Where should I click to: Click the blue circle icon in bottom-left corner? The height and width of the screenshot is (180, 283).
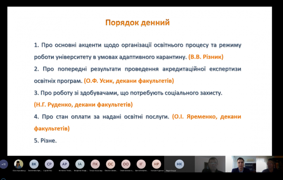3,179
